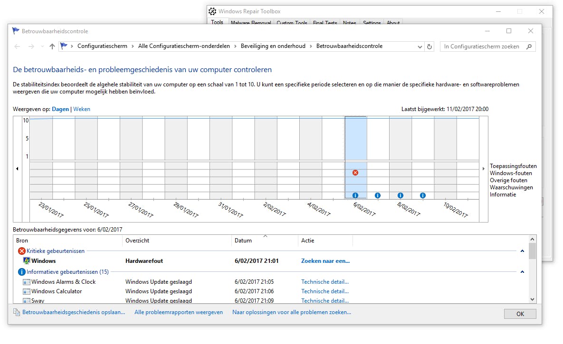Click the Configuratiescherm search field
The height and width of the screenshot is (344, 563).
click(482, 46)
